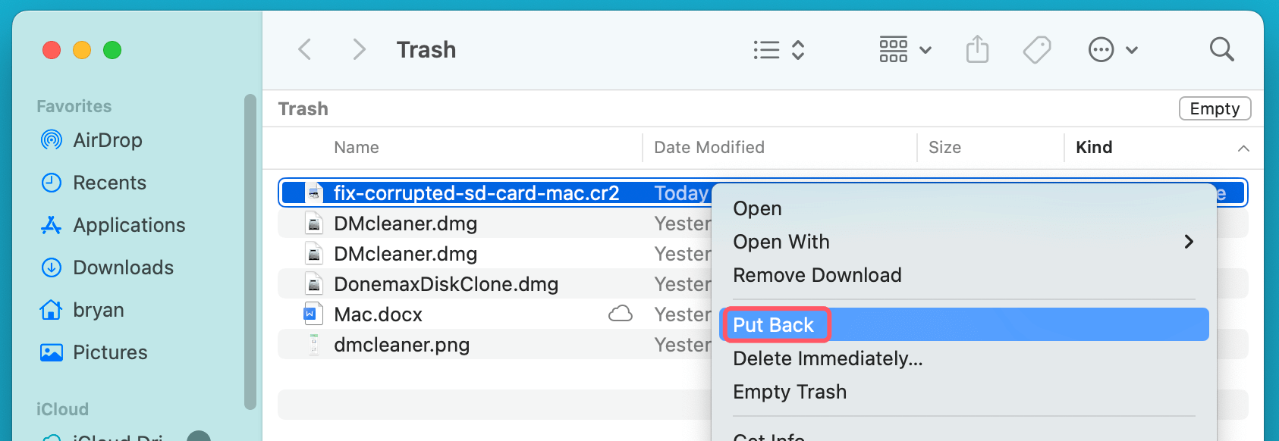Open the Share menu in the toolbar
Viewport: 1279px width, 441px height.
click(977, 49)
